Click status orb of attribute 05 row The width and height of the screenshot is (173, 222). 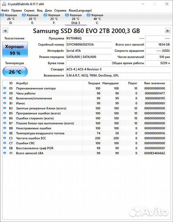point(5,88)
